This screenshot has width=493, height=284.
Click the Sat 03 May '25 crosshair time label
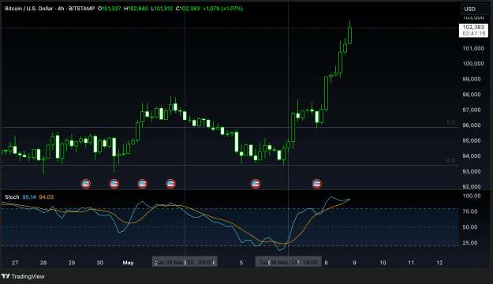point(185,262)
